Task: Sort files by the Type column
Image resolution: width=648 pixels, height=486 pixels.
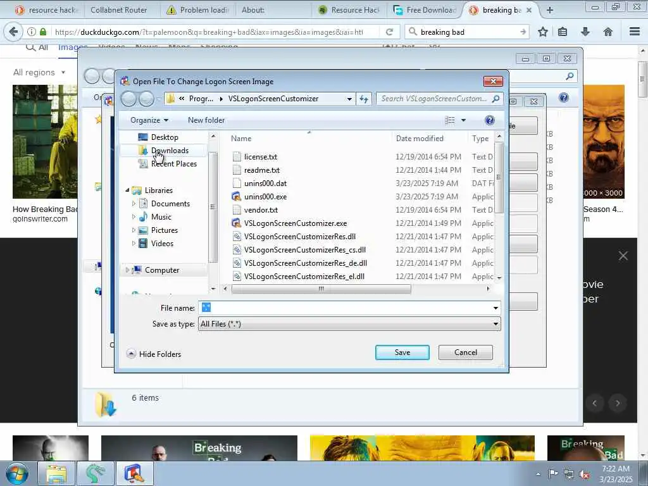Action: tap(481, 139)
